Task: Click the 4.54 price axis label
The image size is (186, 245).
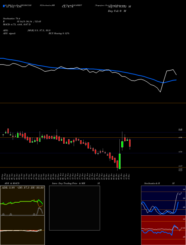Action: click(180, 152)
